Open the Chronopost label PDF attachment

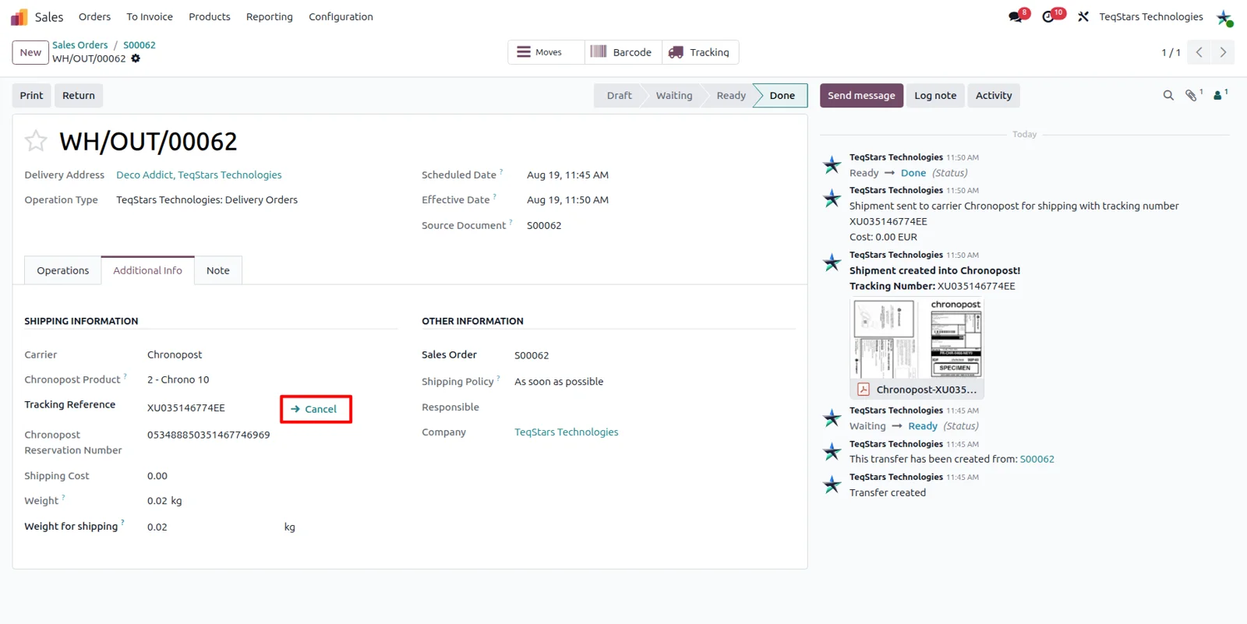pos(917,349)
